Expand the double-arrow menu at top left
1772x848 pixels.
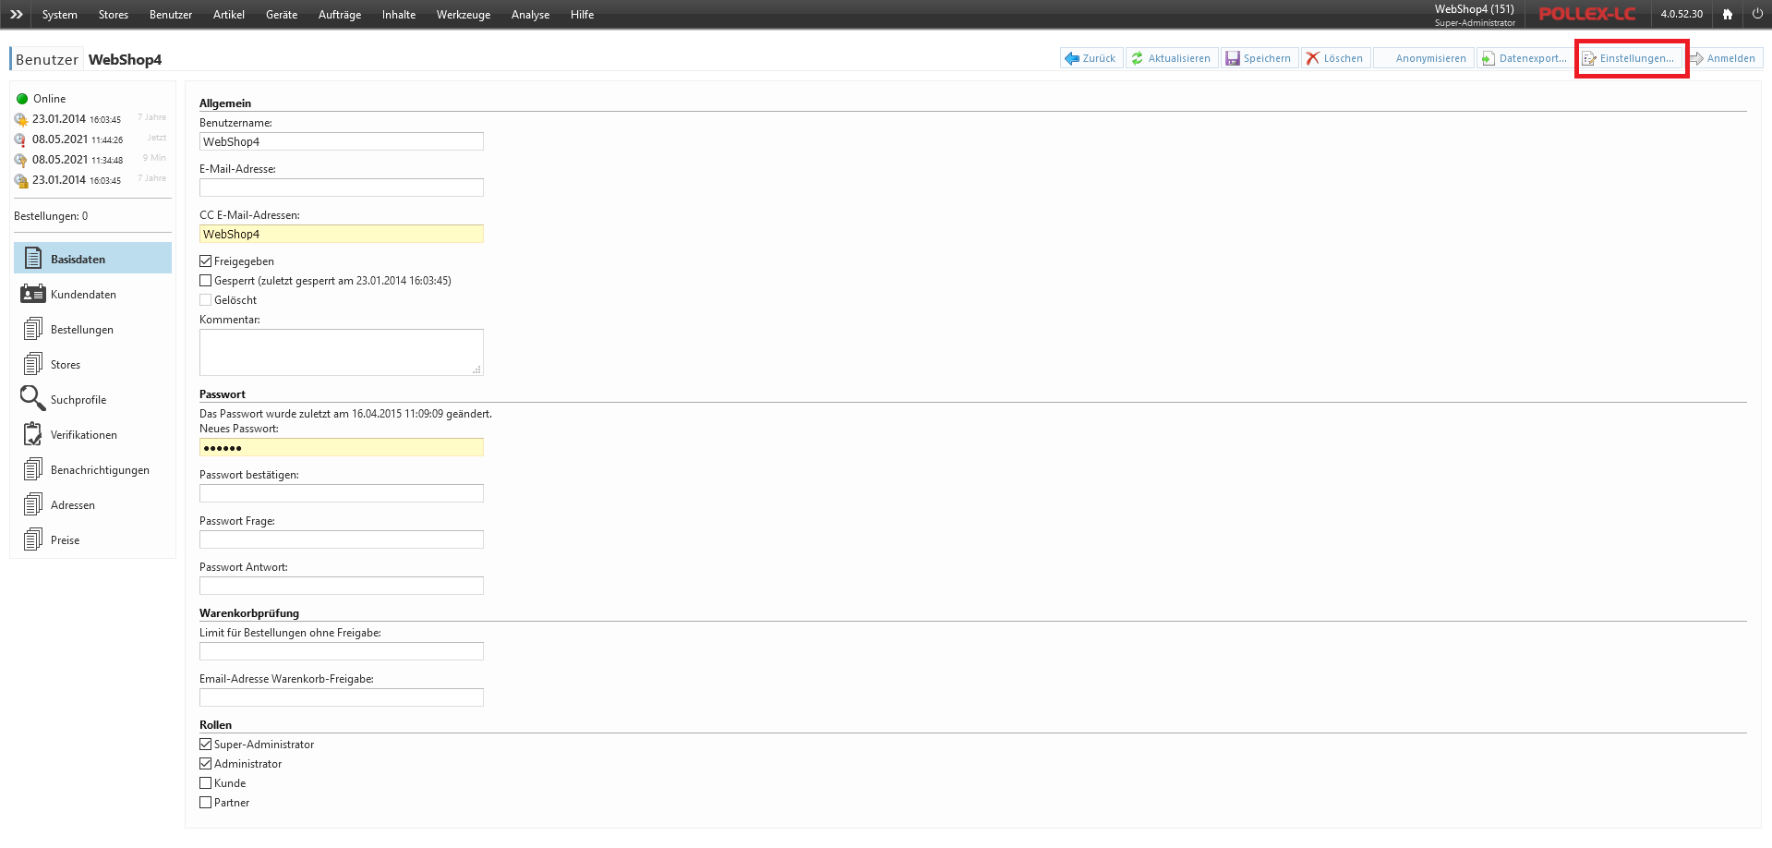point(17,14)
